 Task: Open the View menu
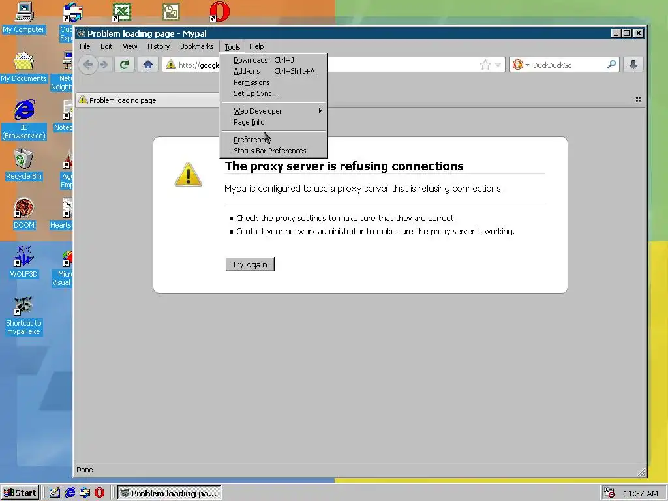[x=130, y=46]
